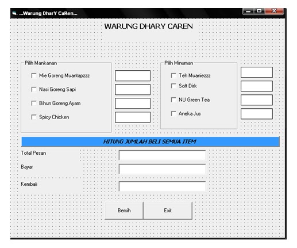Screen dimensions: 297x248
Task: Select the Aneka Jus checkbox
Action: 173,113
